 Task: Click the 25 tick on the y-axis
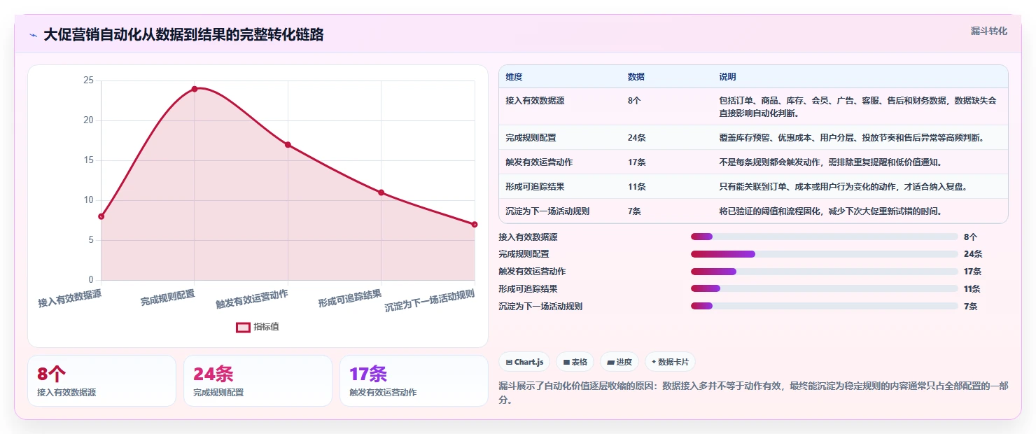coord(88,80)
